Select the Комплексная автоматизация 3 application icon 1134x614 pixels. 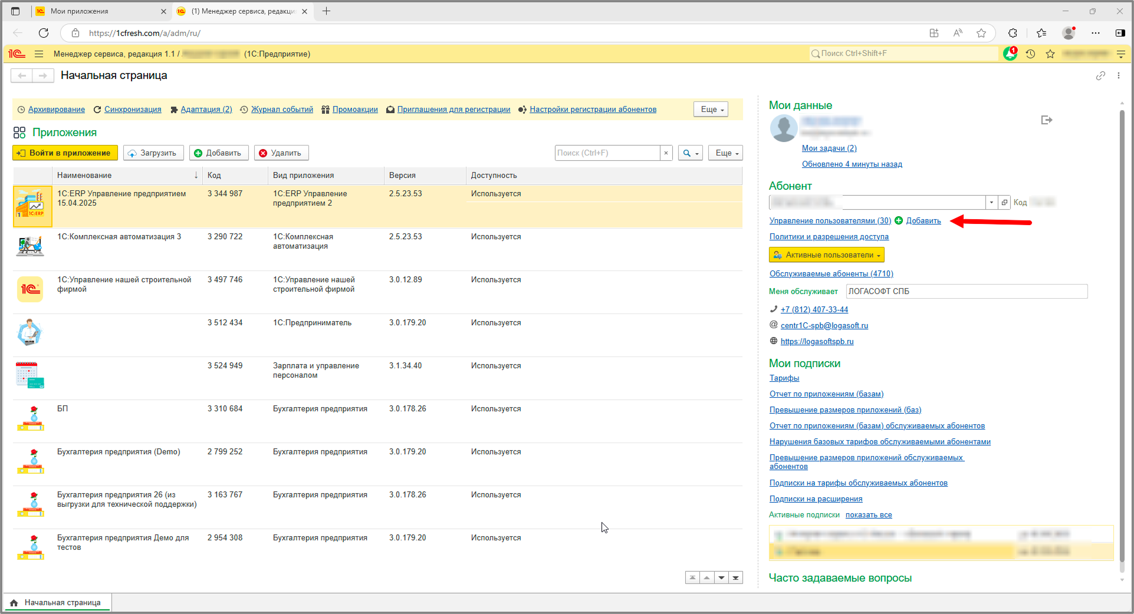[x=30, y=246]
